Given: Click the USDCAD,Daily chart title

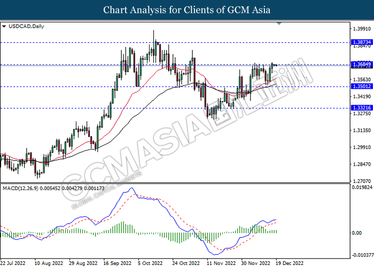Looking at the screenshot, I should [26, 26].
